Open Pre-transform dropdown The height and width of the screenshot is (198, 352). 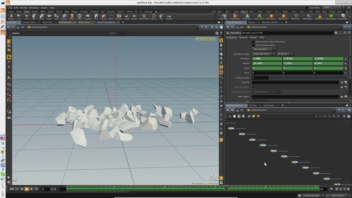click(264, 49)
